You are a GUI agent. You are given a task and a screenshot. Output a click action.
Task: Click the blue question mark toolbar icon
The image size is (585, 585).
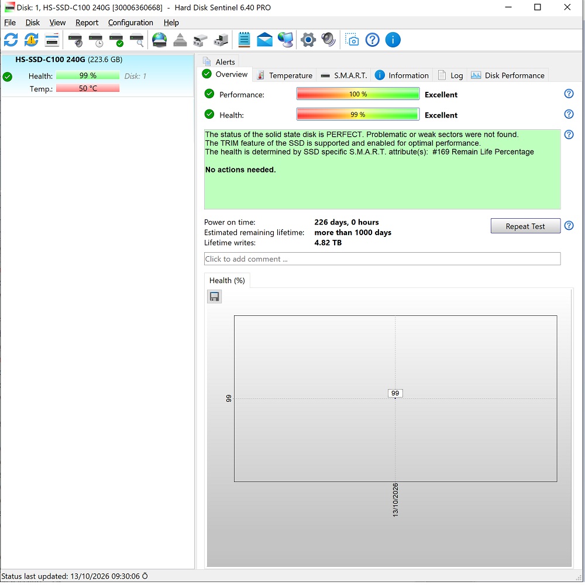click(372, 40)
